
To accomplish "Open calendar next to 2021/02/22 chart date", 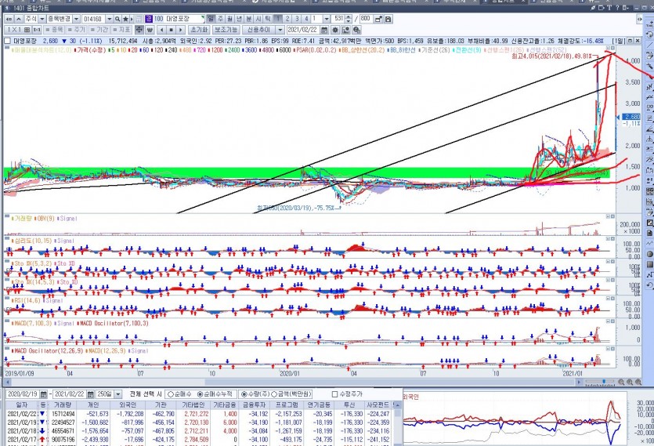I will coord(323,29).
